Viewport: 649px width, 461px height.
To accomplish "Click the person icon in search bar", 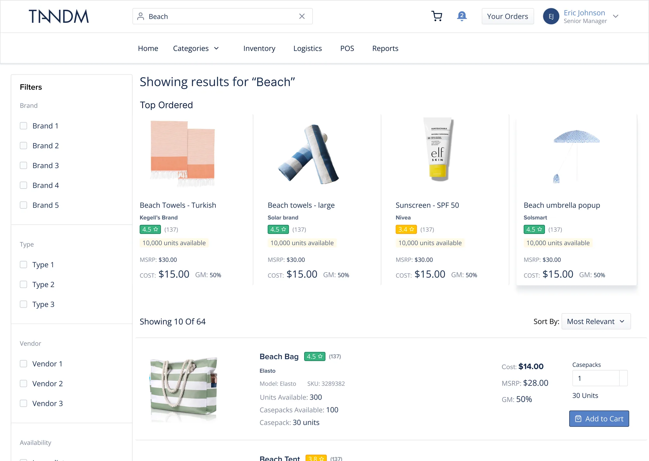I will click(141, 16).
